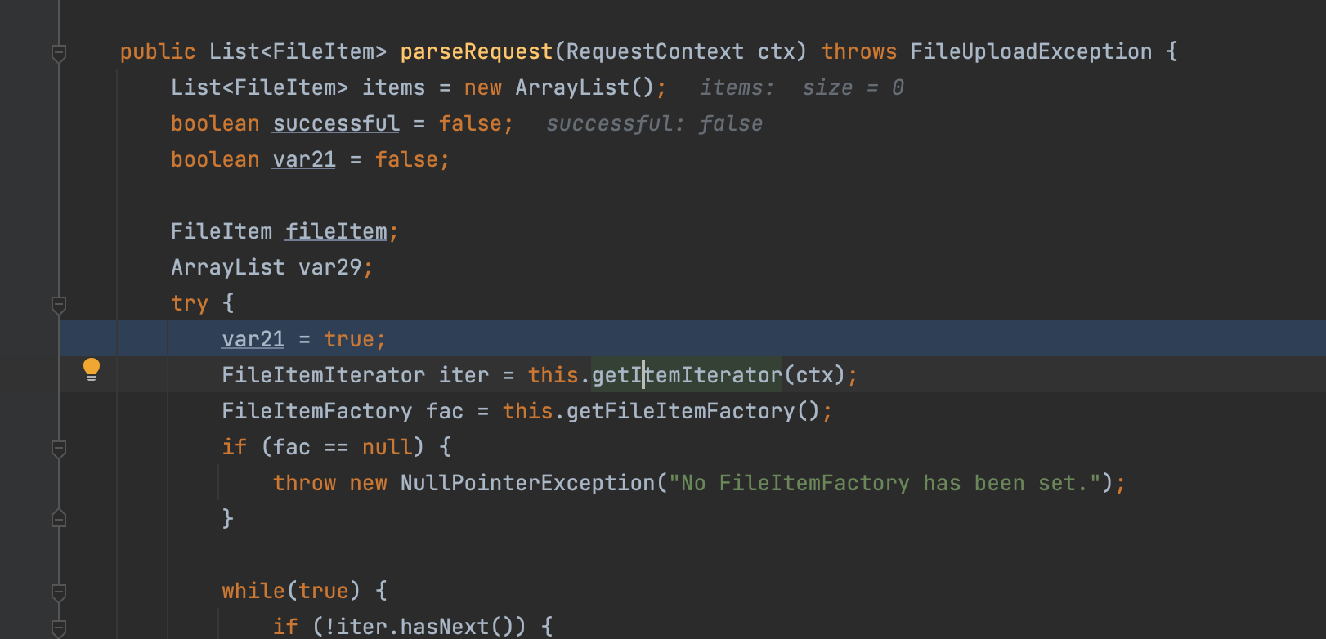This screenshot has height=639, width=1326.
Task: Collapse the parseRequest method fold marker
Action: [x=59, y=53]
